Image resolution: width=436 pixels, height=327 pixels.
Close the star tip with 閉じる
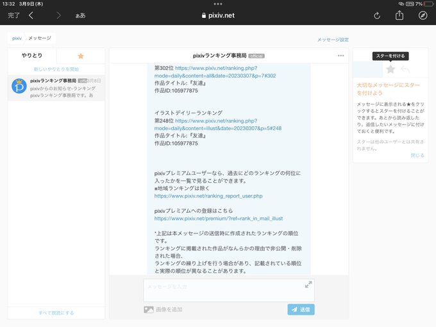(x=417, y=155)
